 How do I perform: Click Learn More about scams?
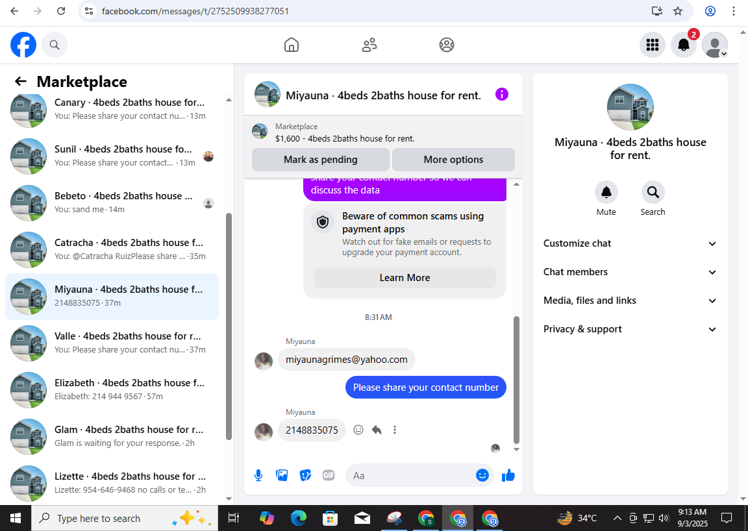click(405, 278)
